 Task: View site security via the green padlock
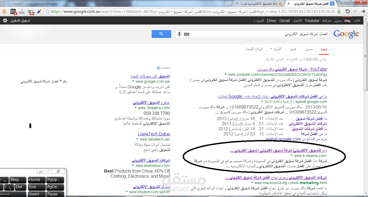(x=339, y=12)
